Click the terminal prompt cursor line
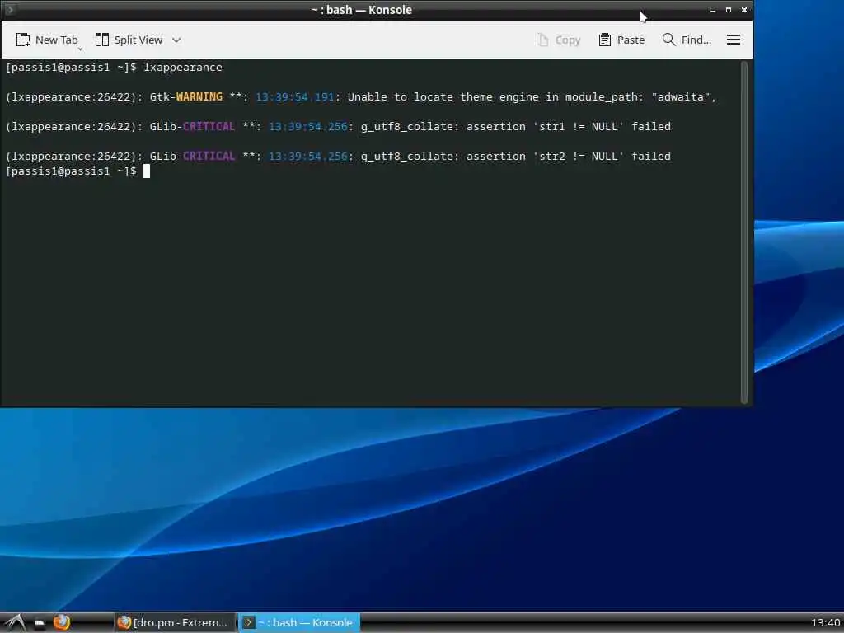844x633 pixels. point(77,171)
